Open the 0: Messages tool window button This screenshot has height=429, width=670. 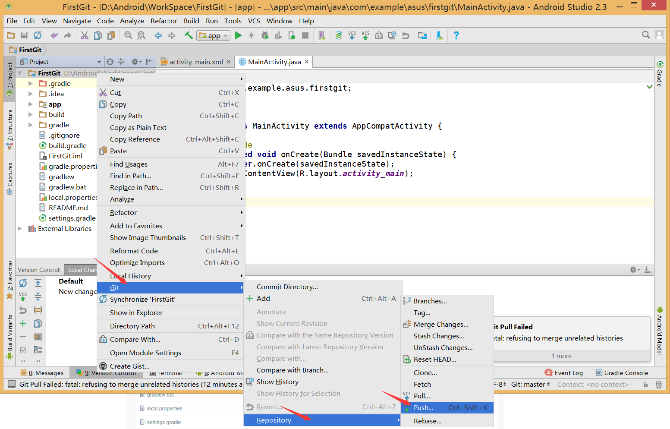click(x=42, y=373)
